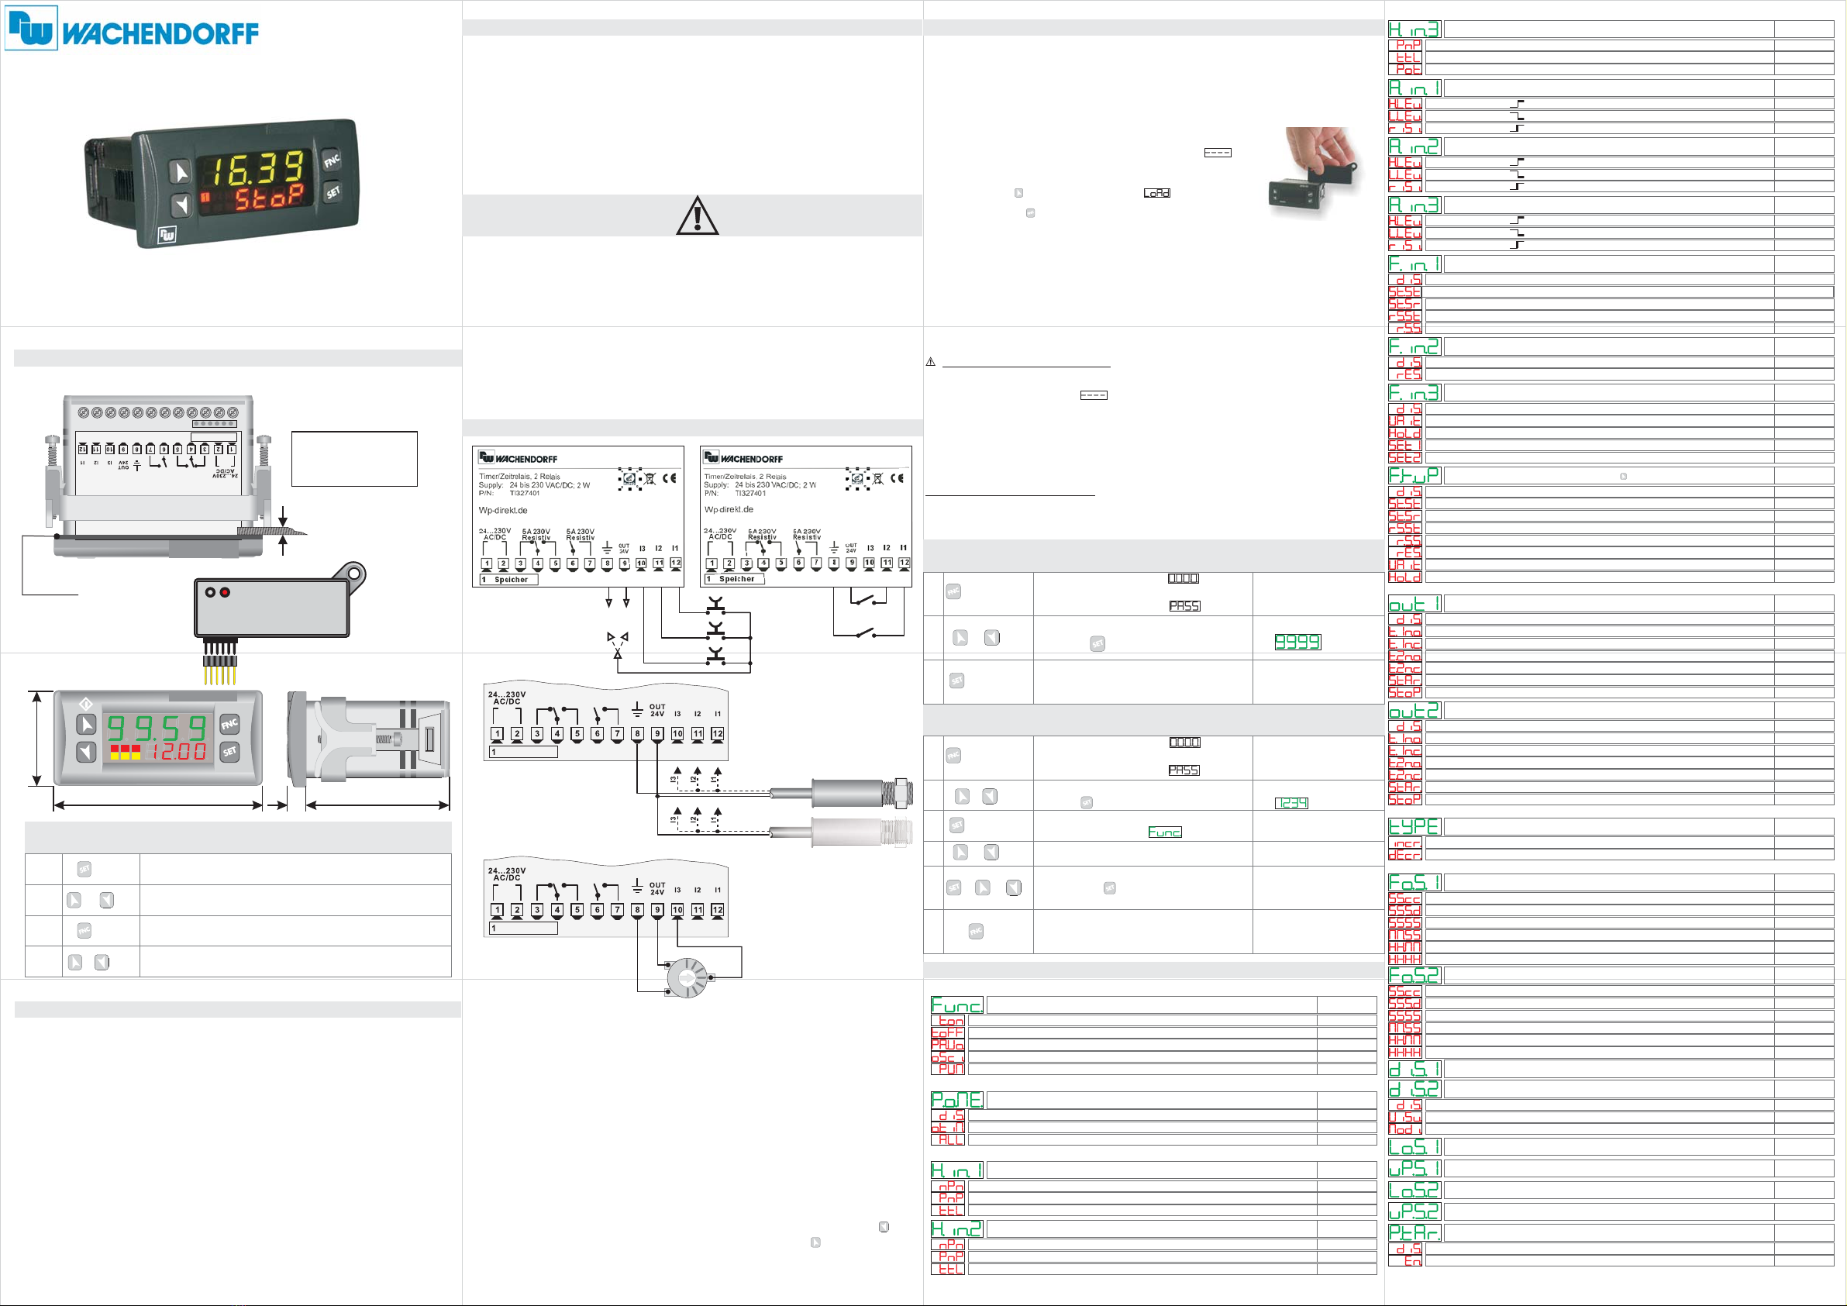Click the Wp-direkt.de text on the right wiring label
Viewport: 1847px width, 1306px height.
pos(729,509)
